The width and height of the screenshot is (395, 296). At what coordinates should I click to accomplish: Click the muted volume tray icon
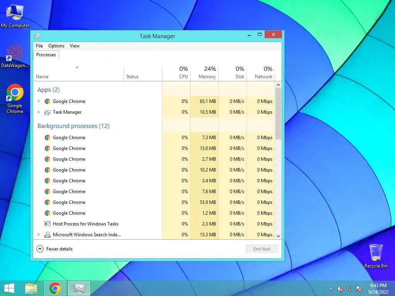click(x=340, y=289)
